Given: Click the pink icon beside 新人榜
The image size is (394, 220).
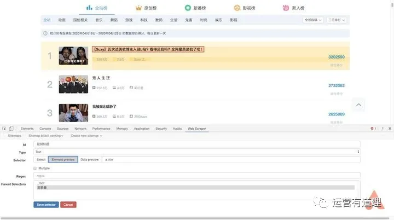Looking at the screenshot, I should tap(286, 8).
